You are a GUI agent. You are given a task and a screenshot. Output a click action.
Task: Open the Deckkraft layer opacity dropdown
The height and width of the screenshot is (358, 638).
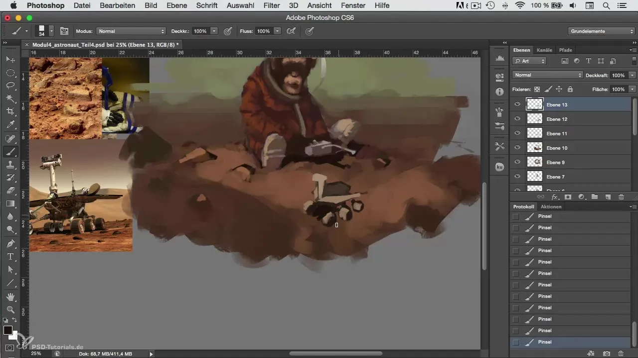633,75
